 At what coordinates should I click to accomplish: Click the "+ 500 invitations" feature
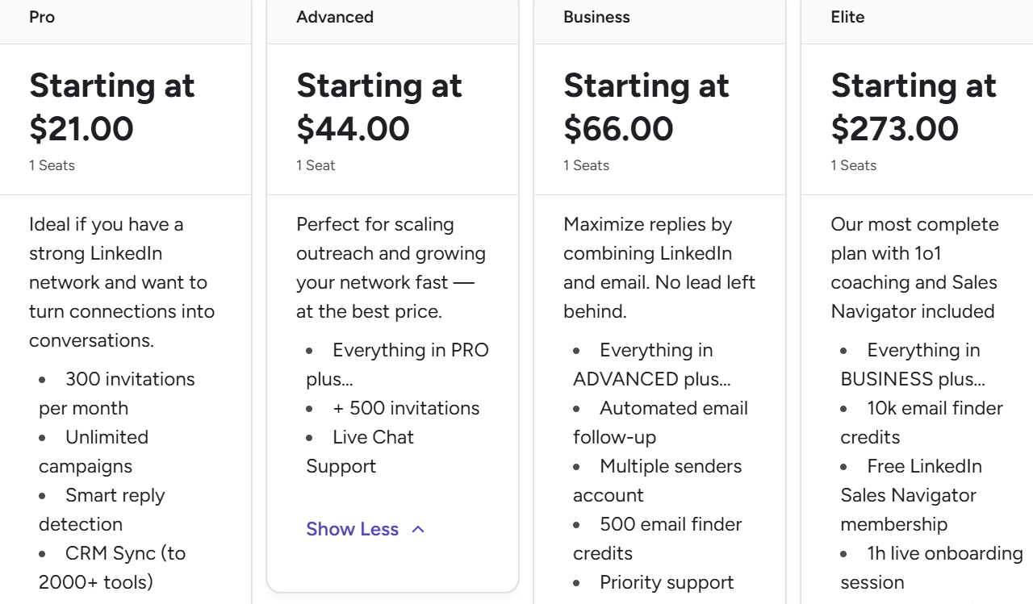[x=406, y=408]
